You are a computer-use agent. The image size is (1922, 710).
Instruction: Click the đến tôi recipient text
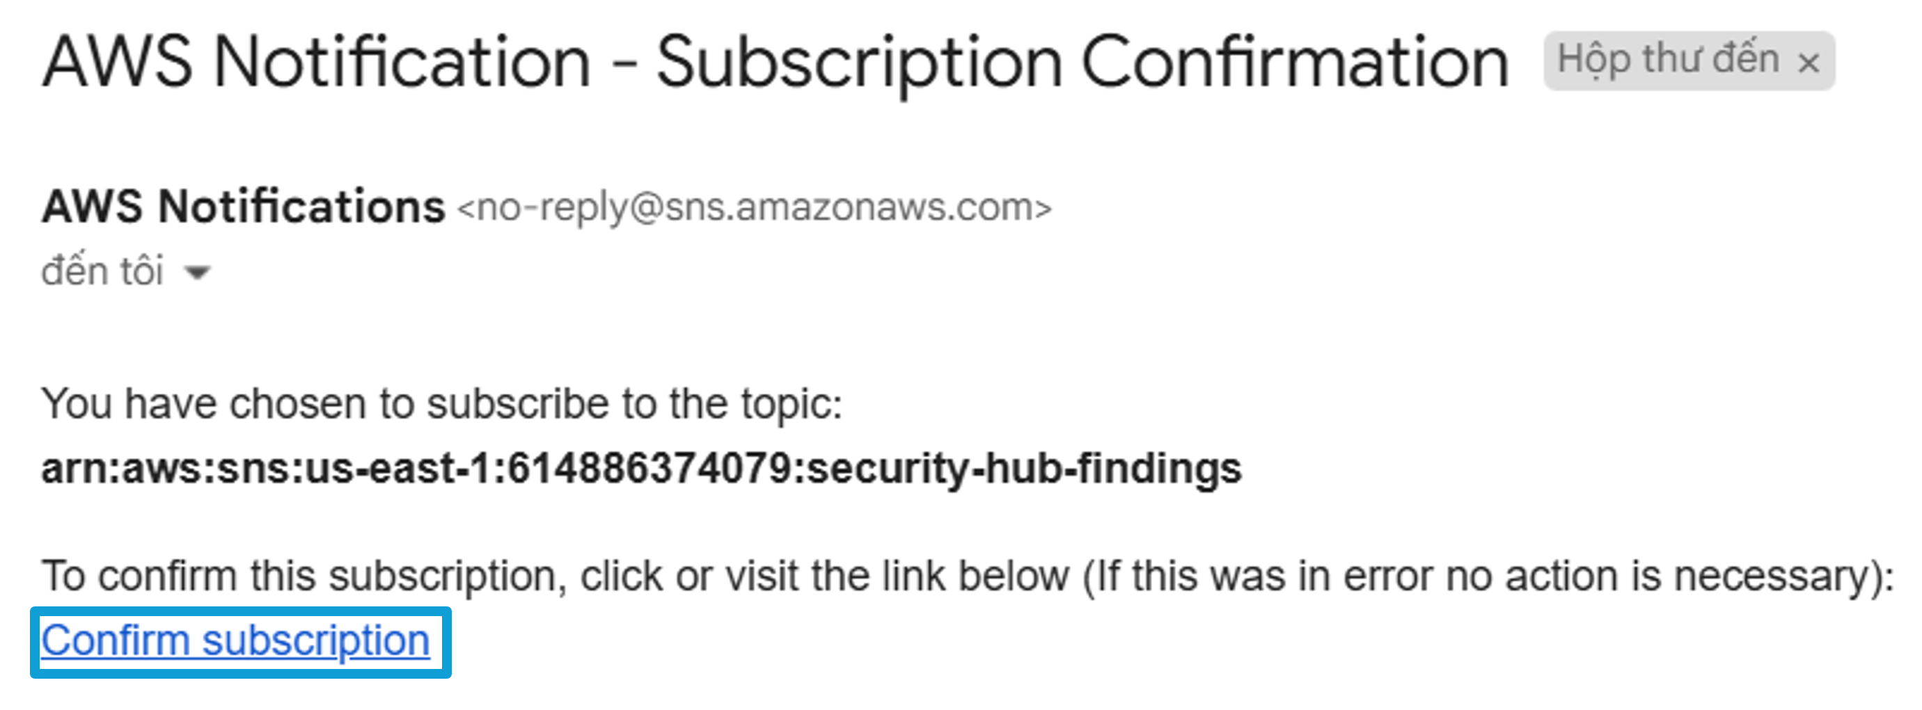(102, 270)
